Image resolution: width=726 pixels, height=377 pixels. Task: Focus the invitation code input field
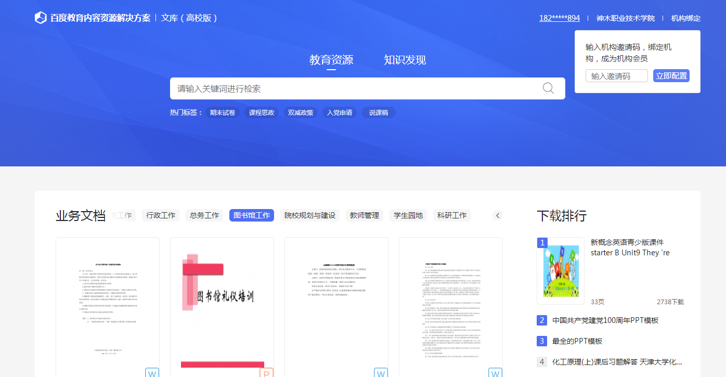tap(616, 76)
